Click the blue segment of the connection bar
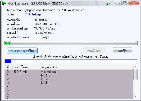Image resolution: width=141 pixels, height=101 pixels. coord(8,61)
